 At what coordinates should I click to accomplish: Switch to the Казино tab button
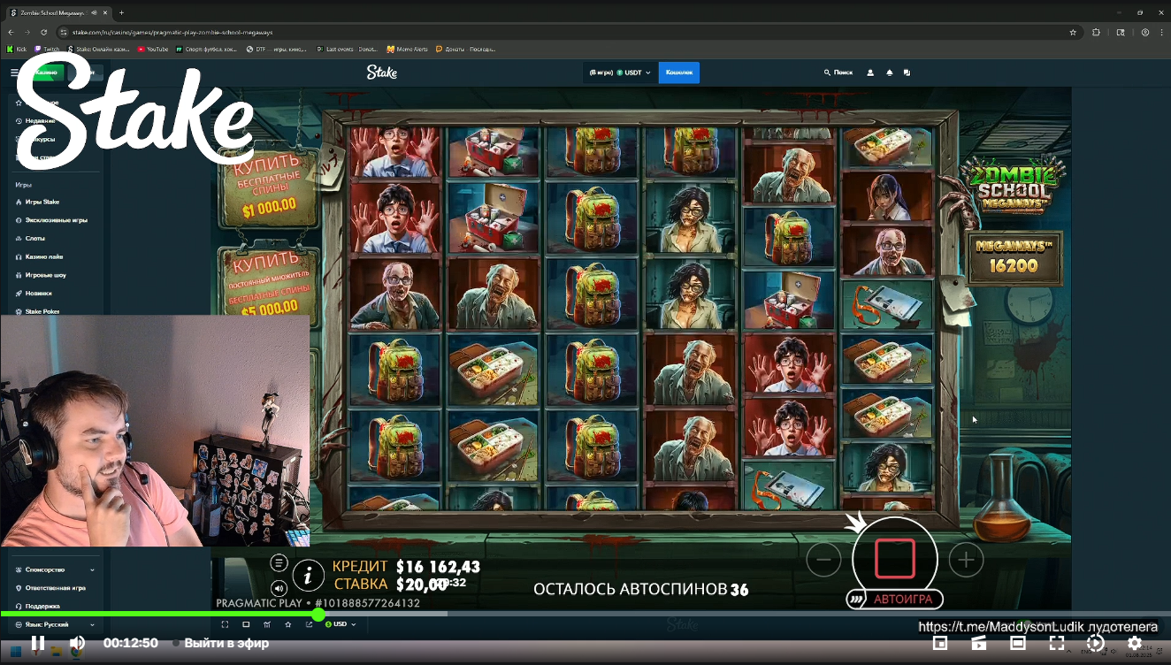click(47, 73)
